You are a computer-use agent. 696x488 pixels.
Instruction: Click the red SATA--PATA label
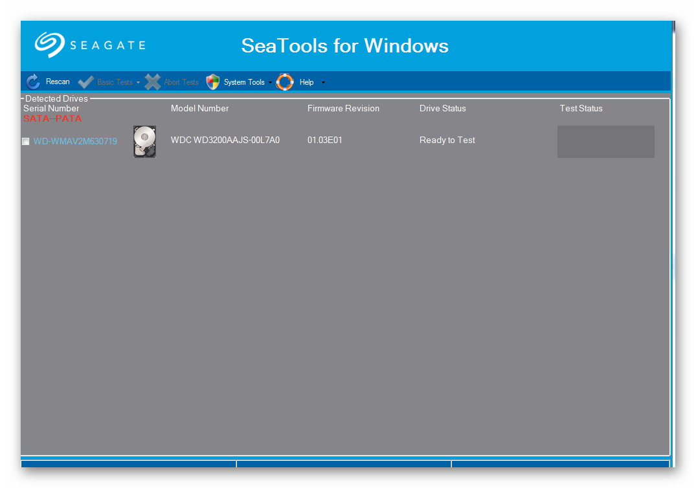(52, 118)
